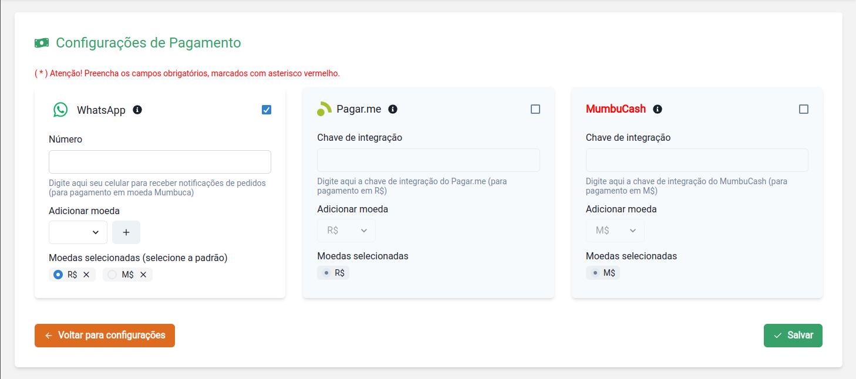Viewport: 856px width, 379px height.
Task: Click the plus icon to add a currency
Action: tap(126, 232)
